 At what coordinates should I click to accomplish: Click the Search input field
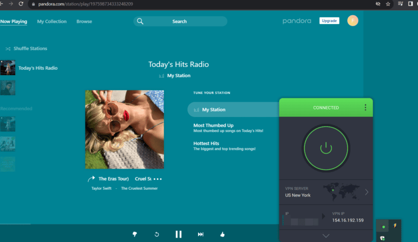[x=180, y=21]
